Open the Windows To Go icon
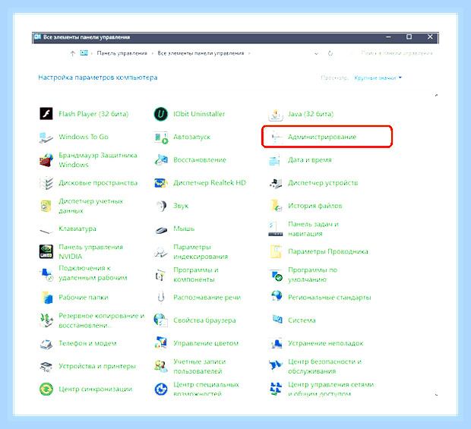 46,137
